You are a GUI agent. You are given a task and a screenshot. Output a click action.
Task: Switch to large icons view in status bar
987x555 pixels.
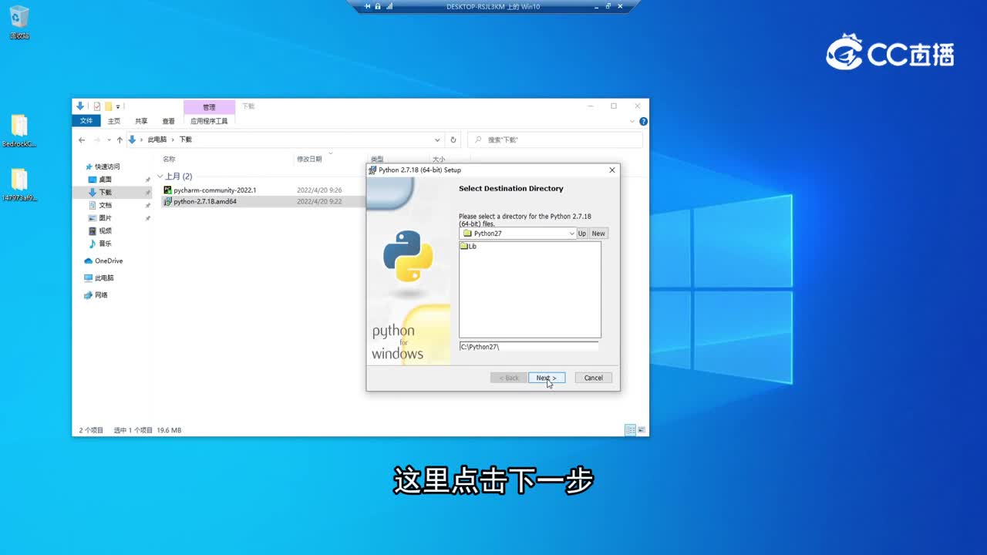pos(642,430)
